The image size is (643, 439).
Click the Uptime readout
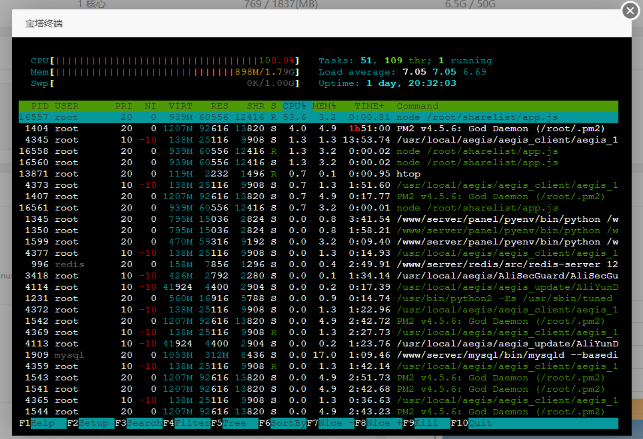(388, 83)
